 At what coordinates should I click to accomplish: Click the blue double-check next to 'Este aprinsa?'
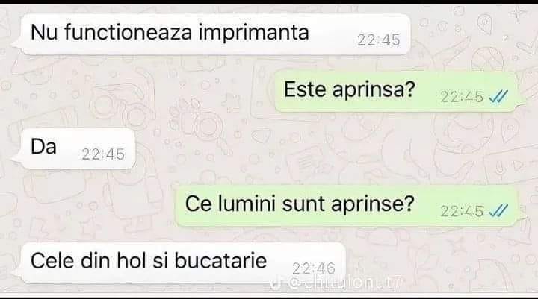click(x=498, y=97)
